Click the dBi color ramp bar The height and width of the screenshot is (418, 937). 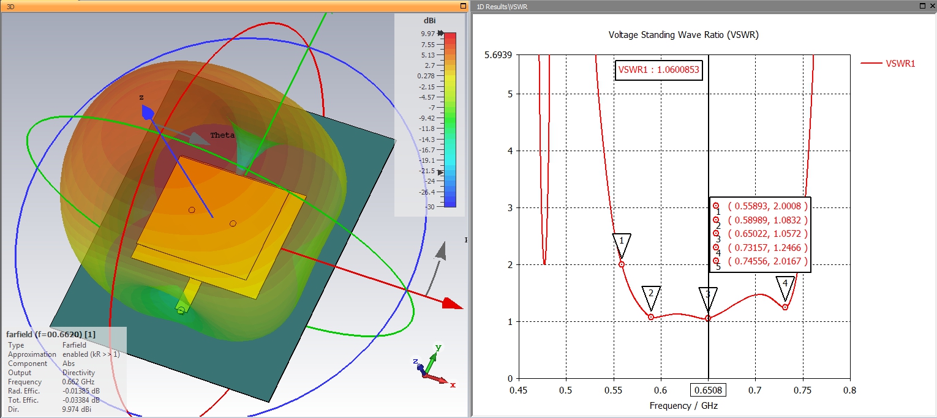(x=450, y=119)
